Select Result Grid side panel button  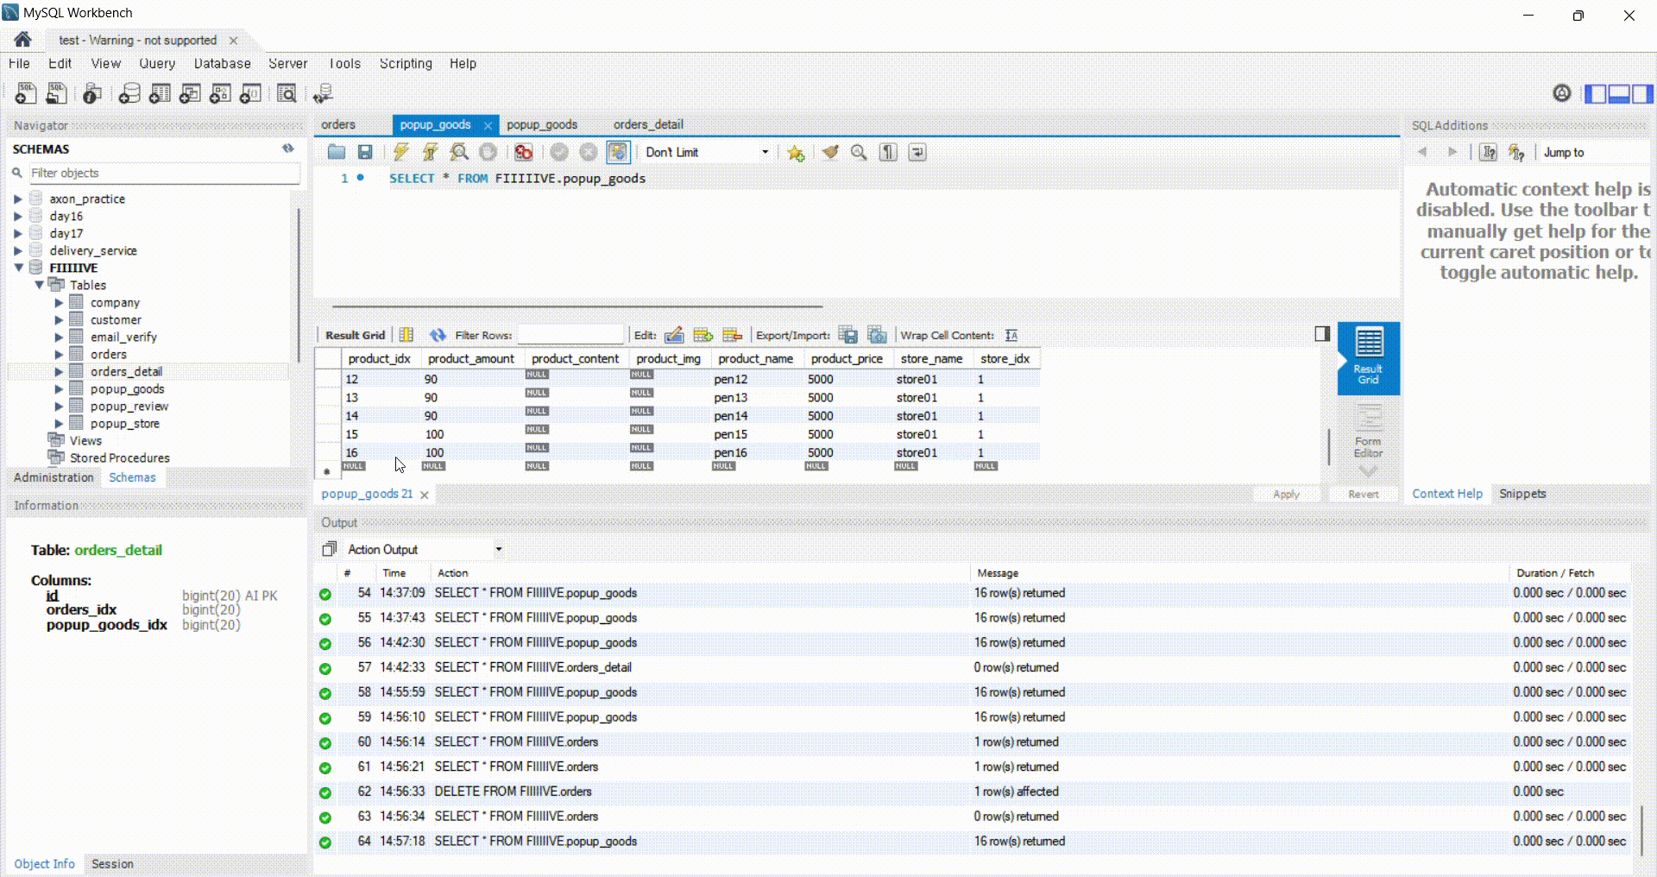click(1368, 357)
